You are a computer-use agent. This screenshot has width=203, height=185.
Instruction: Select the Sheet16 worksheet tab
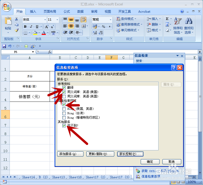point(75,177)
